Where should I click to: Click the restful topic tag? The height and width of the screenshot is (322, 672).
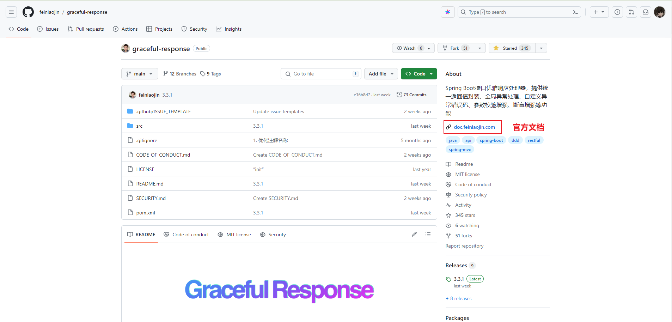tap(534, 140)
